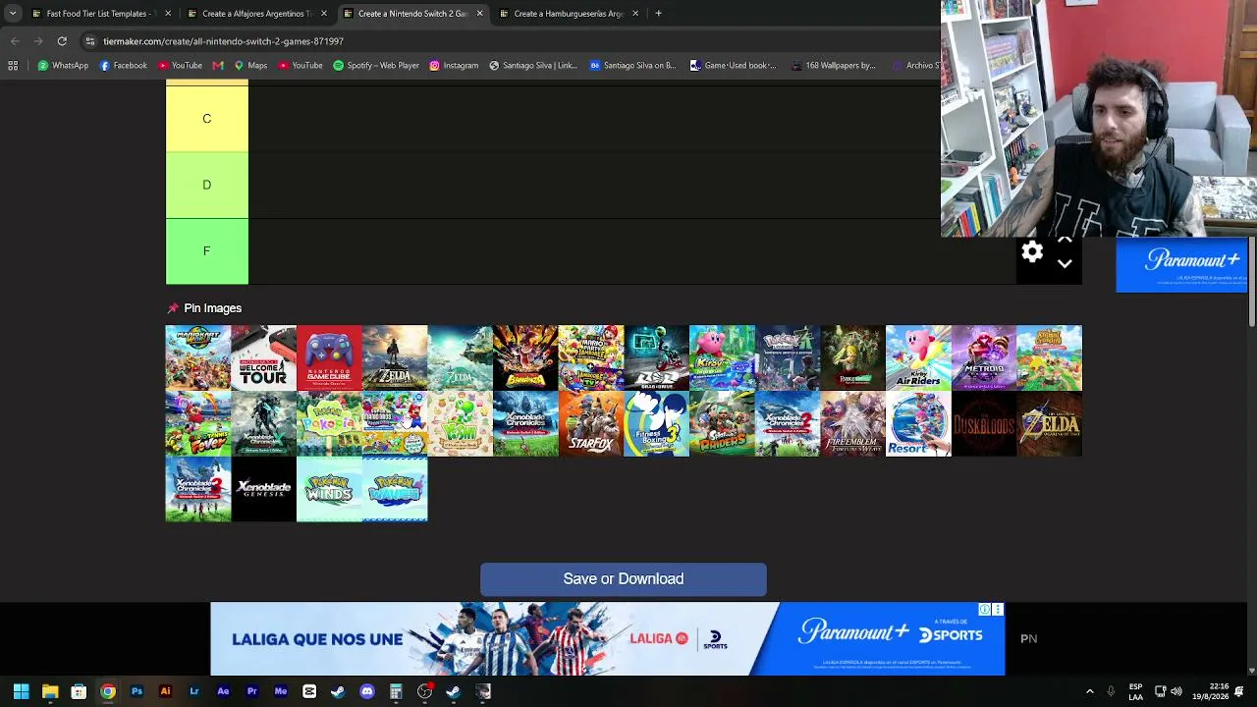Open File Explorer from the taskbar

50,691
